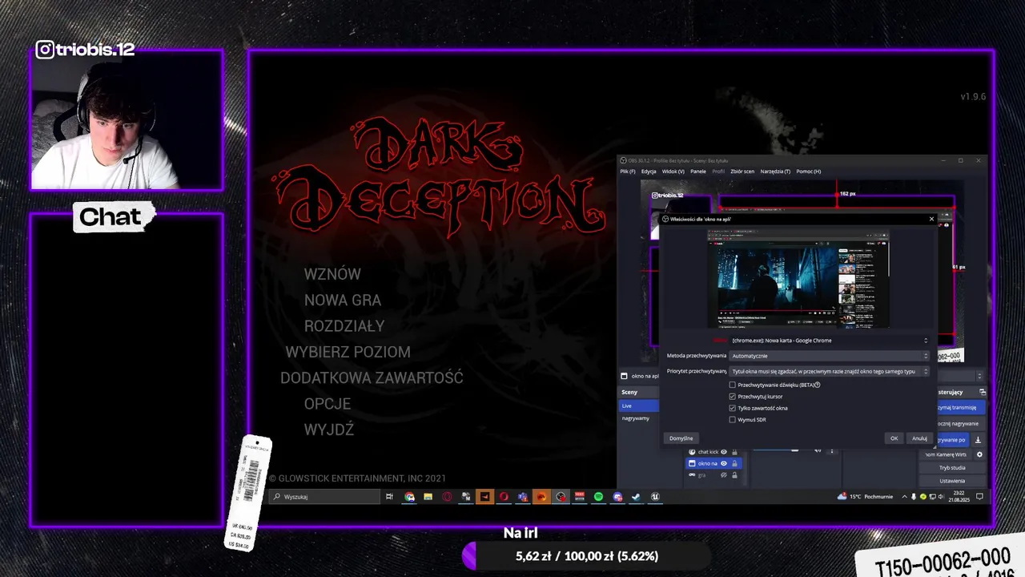Screen dimensions: 1025x577
Task: Click the OBS dock undock icon in control panel
Action: 983,392
